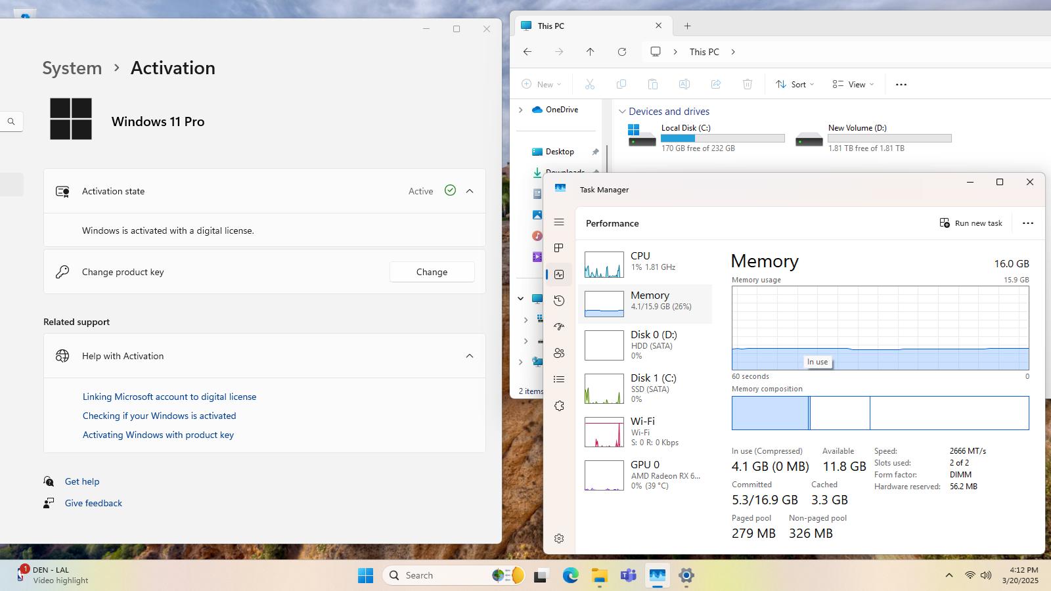Select CPU in the Performance list
1051x591 pixels.
coord(645,265)
